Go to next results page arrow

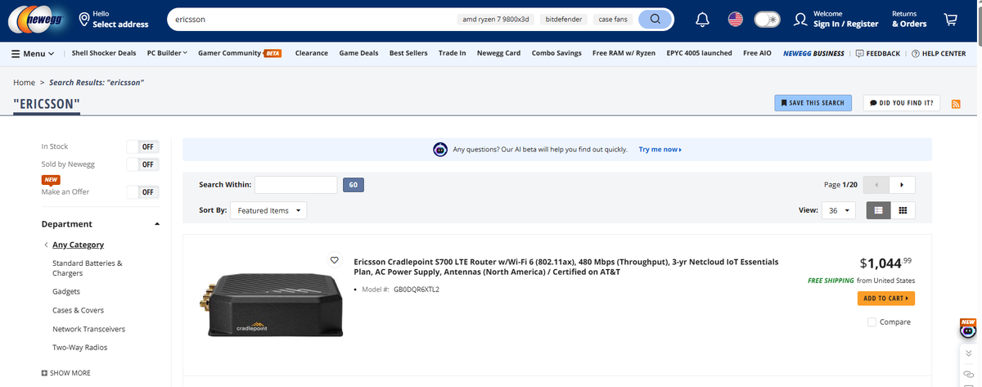[x=902, y=184]
